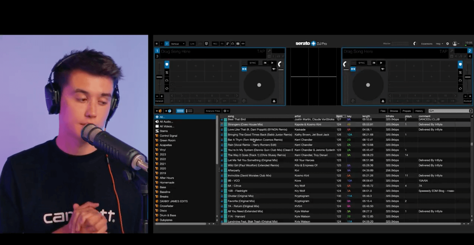The height and width of the screenshot is (245, 474).
Task: Toggle SYNC on deck 1
Action: tap(253, 63)
